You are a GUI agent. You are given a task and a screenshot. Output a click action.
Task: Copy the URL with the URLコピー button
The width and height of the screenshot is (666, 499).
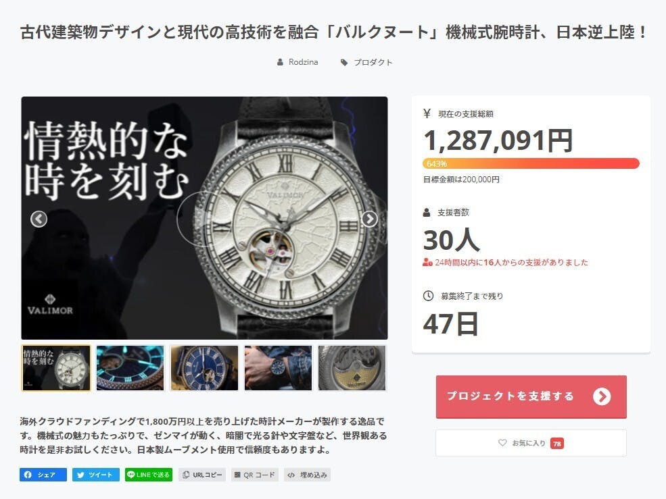tap(202, 475)
